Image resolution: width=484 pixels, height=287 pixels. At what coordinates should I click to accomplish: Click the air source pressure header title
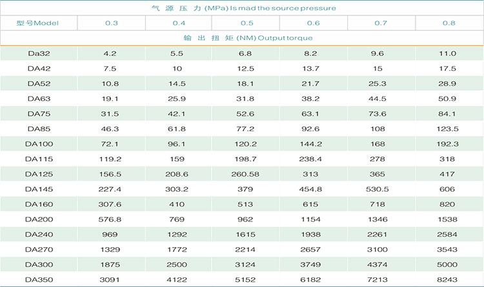tap(243, 8)
